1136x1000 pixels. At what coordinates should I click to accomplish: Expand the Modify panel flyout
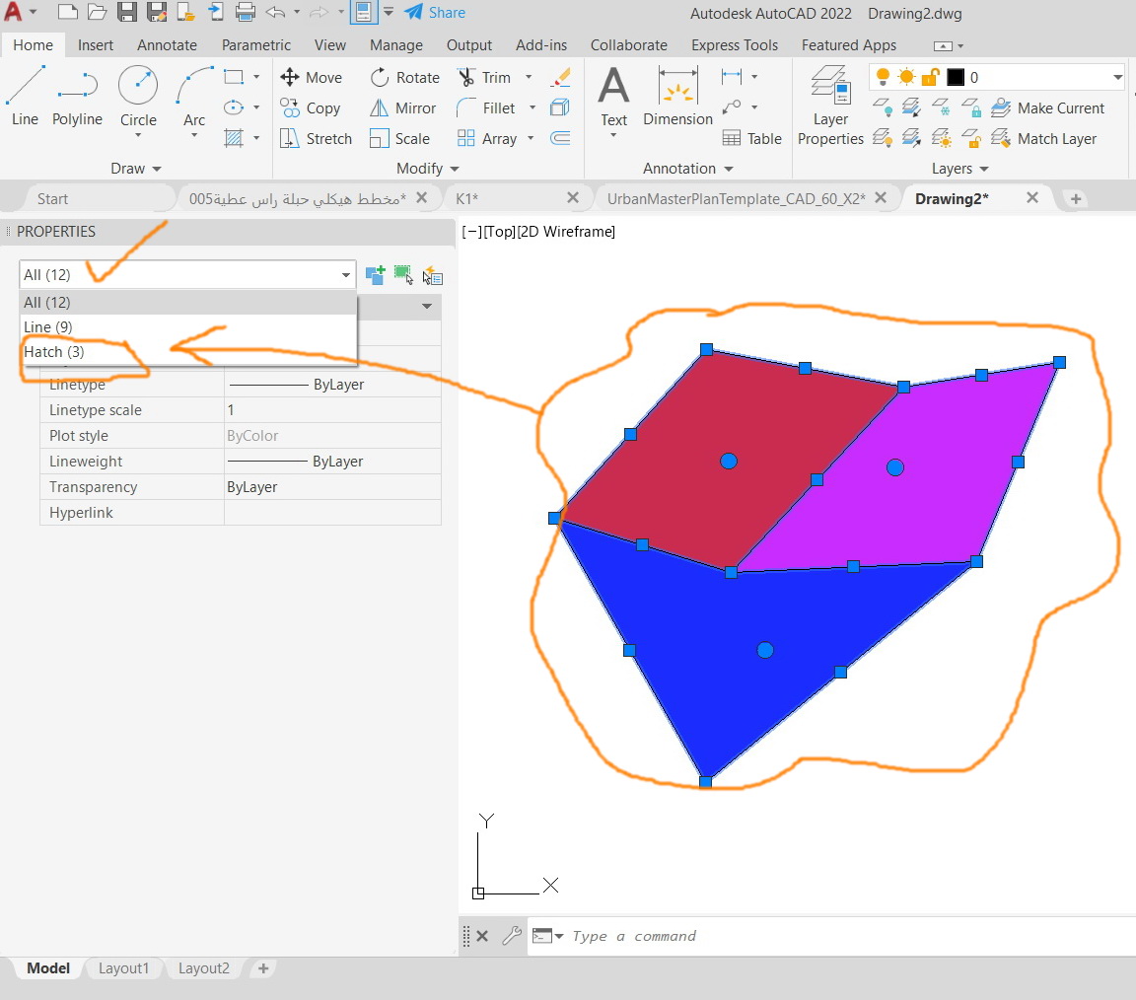[x=427, y=168]
